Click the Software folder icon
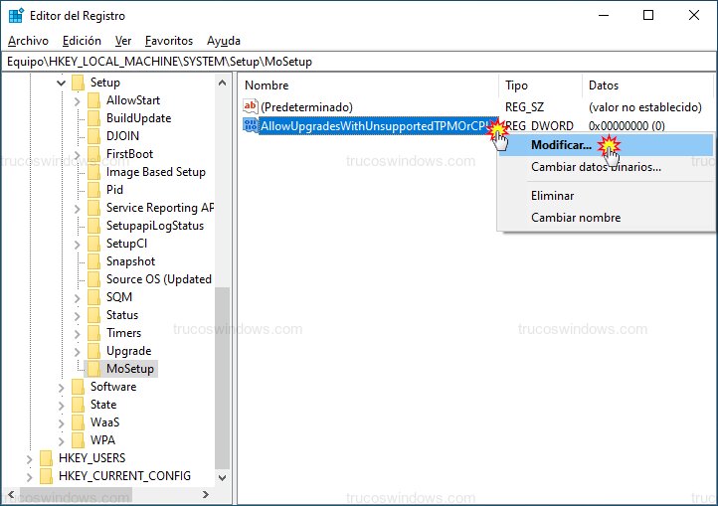The height and width of the screenshot is (506, 718). 79,387
